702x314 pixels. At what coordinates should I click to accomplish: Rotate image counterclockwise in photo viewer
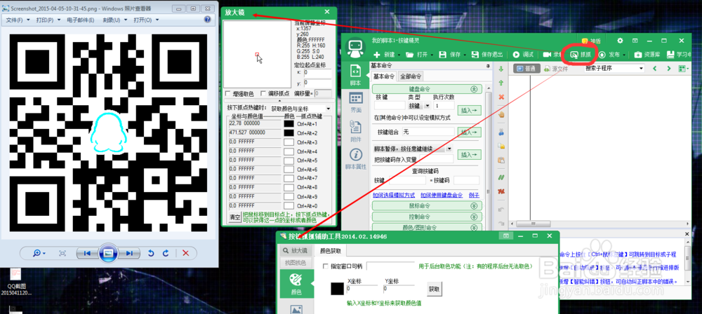[x=151, y=253]
